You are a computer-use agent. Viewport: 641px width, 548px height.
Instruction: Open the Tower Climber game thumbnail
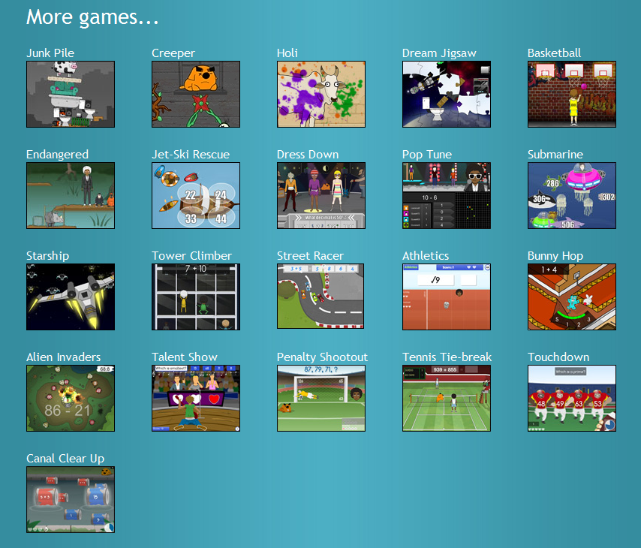click(x=196, y=297)
